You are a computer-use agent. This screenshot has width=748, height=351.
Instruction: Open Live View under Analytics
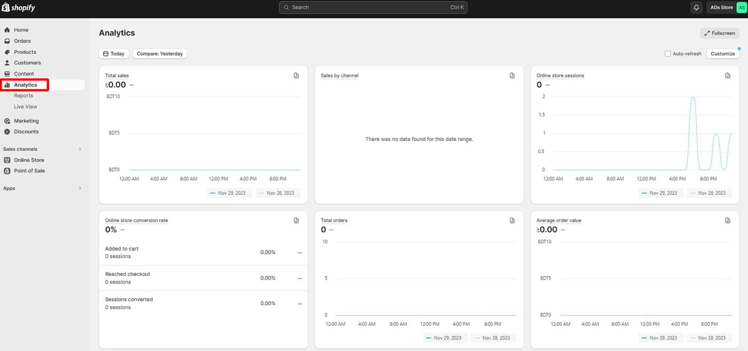tap(26, 107)
